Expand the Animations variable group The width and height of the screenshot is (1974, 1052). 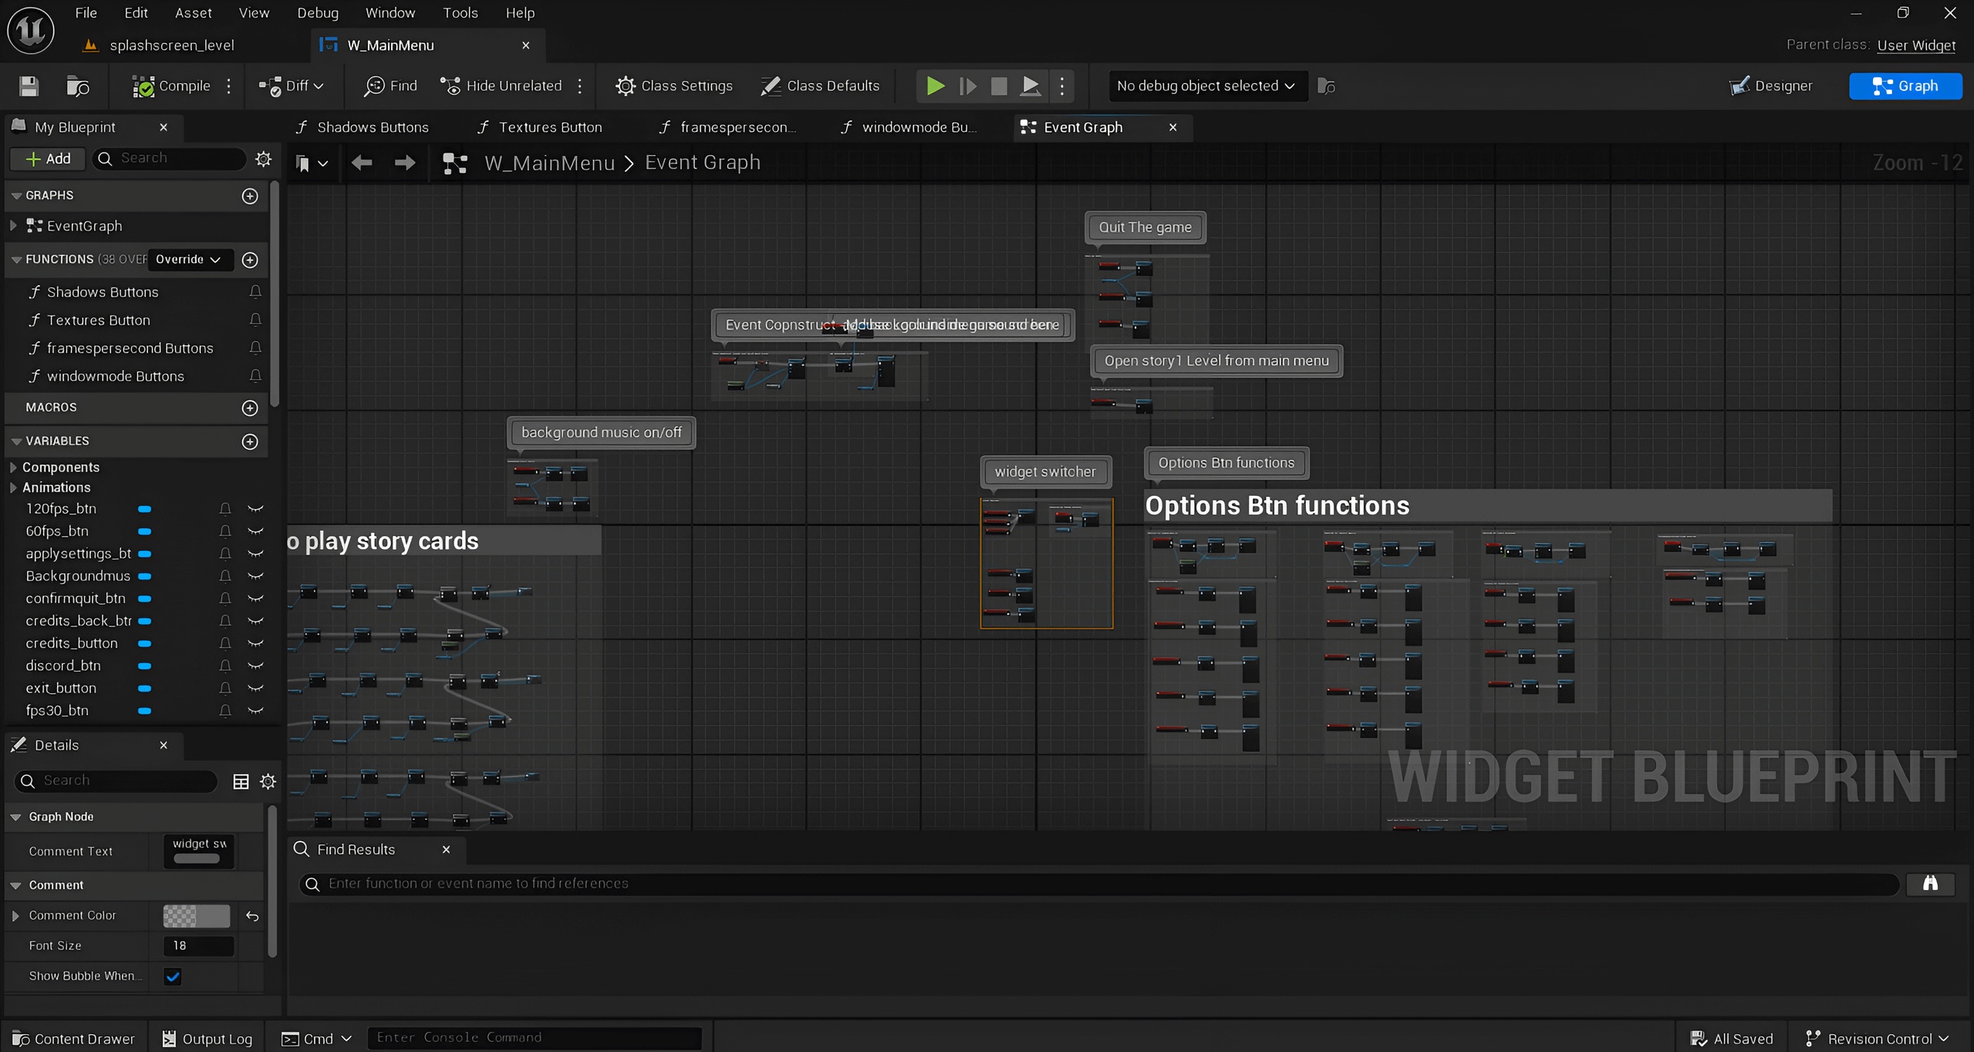(x=13, y=487)
